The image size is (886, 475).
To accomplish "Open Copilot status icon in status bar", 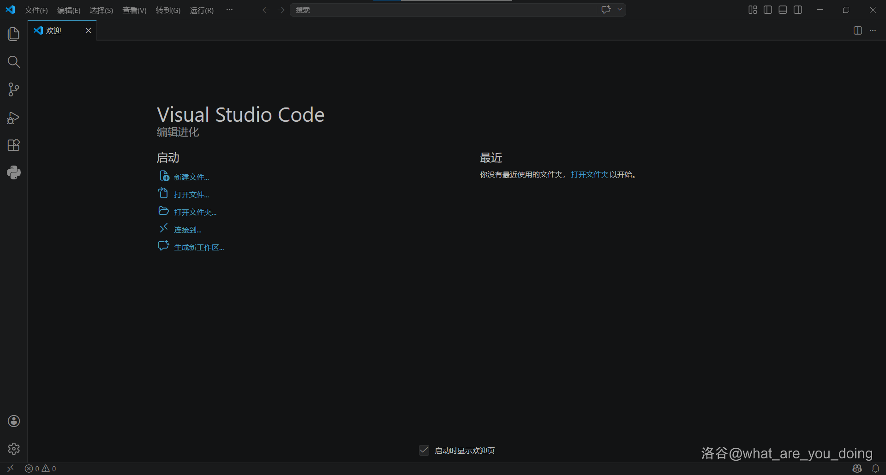I will pyautogui.click(x=857, y=469).
